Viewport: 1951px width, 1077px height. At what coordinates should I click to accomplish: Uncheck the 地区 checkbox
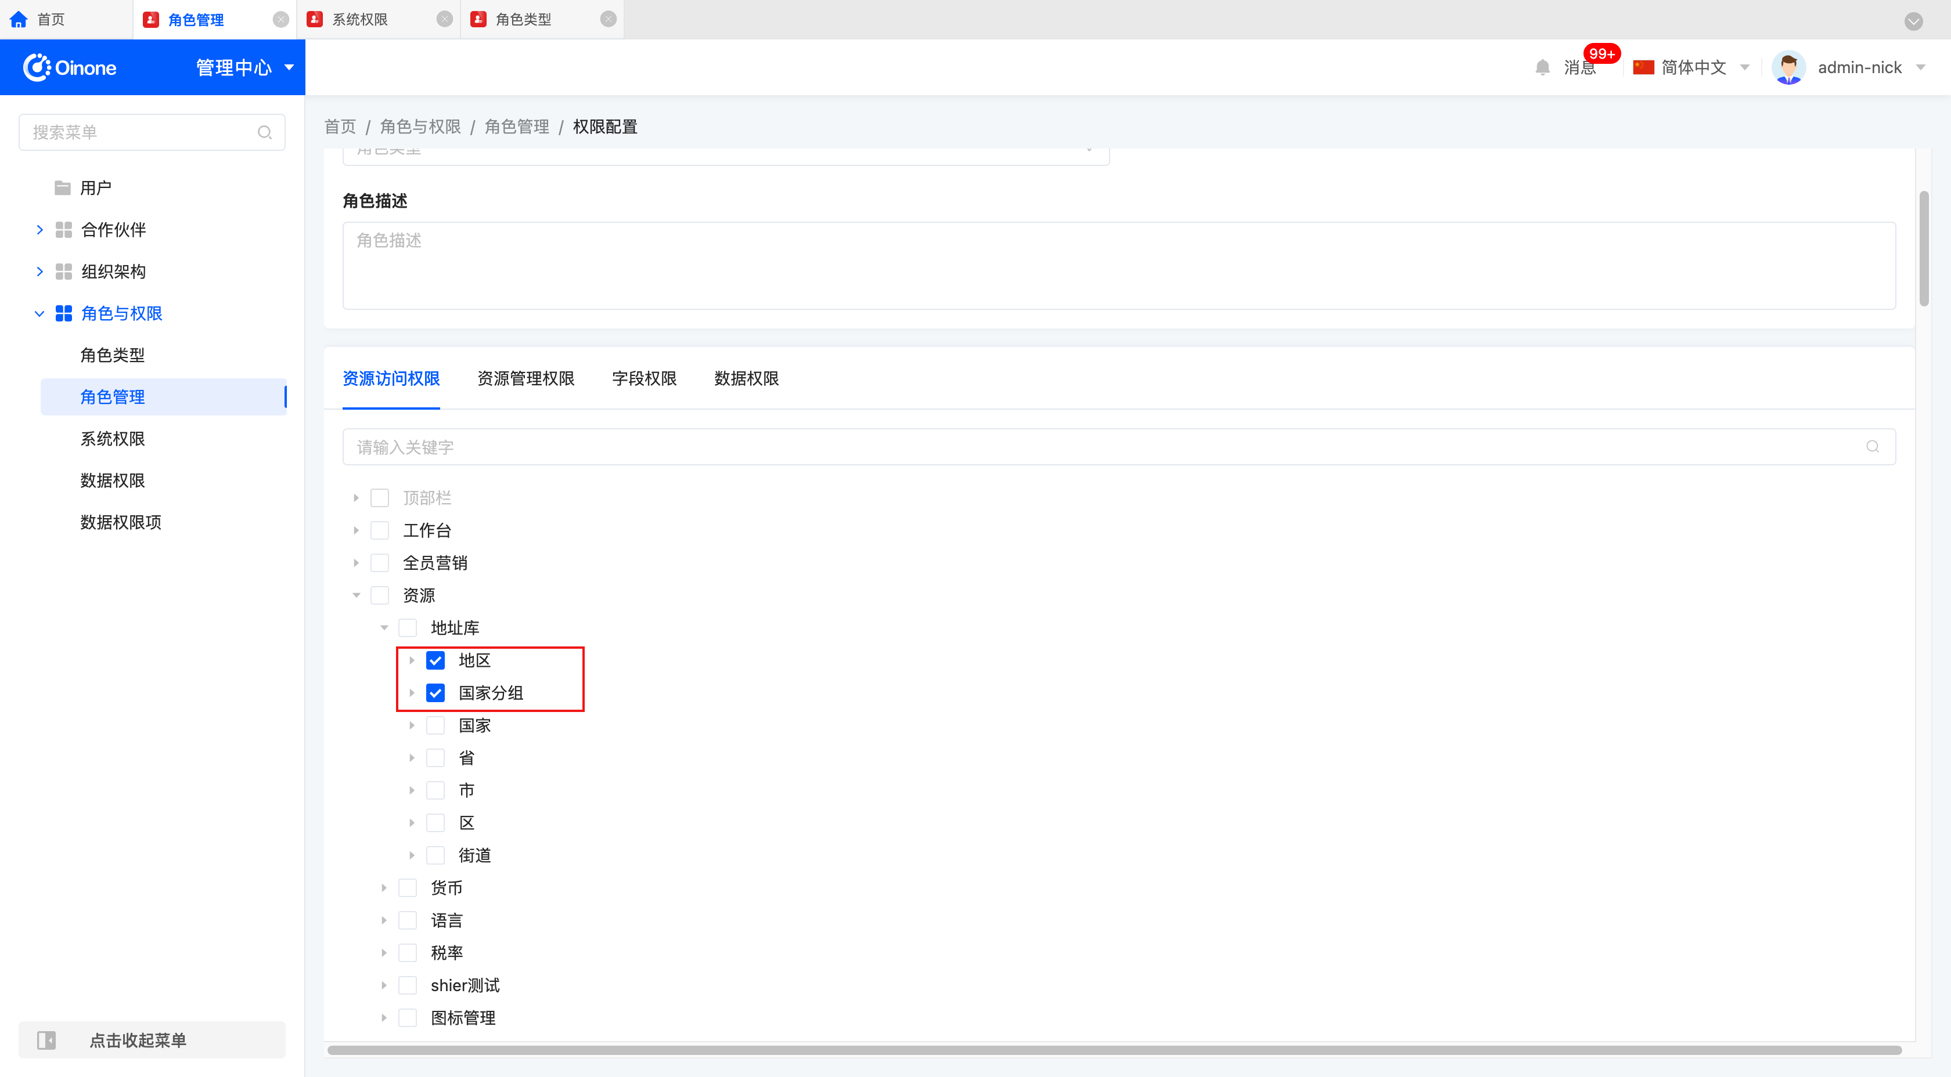[x=435, y=660]
